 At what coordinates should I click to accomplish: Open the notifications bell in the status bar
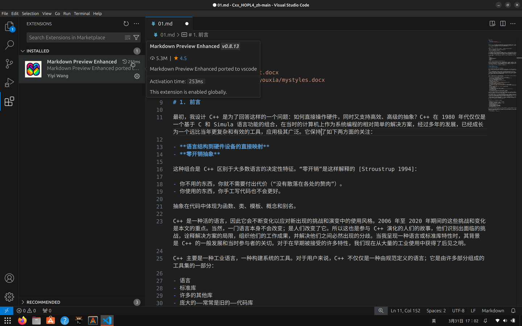coord(513,310)
